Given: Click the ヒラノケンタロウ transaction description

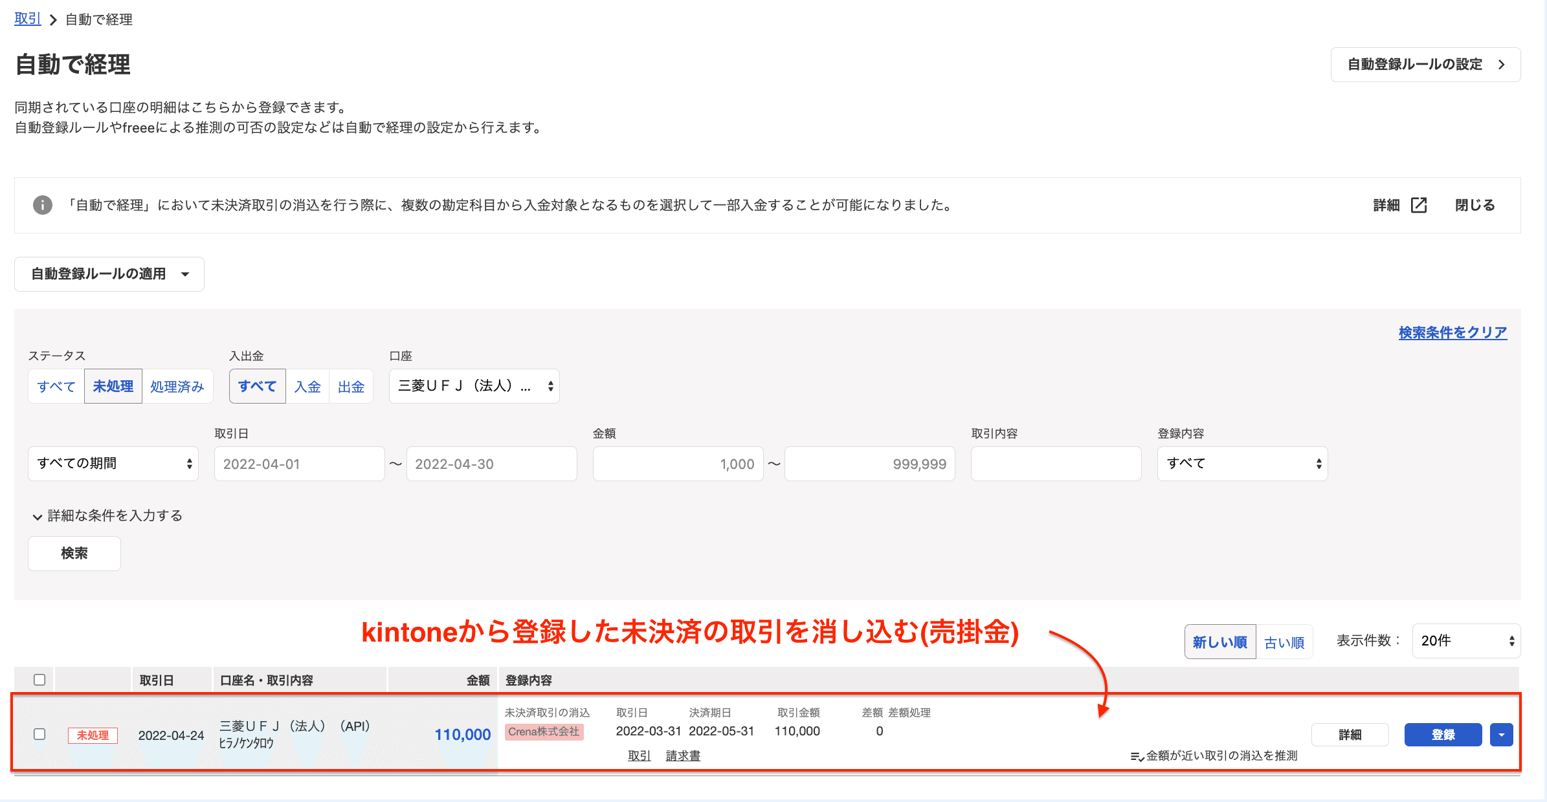Looking at the screenshot, I should click(x=247, y=743).
